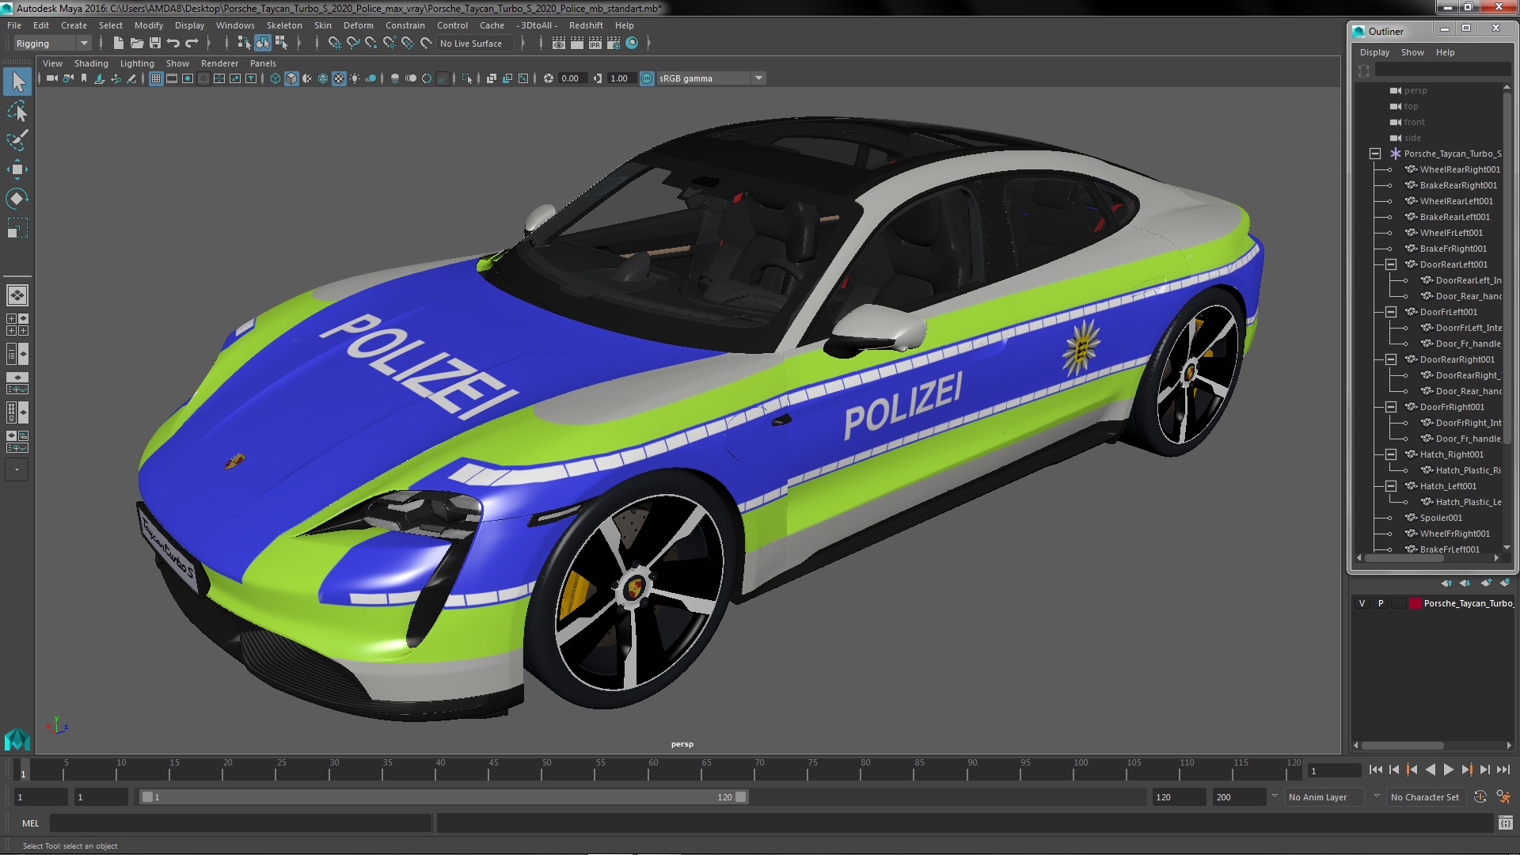Open the Render View window icon

tap(559, 44)
